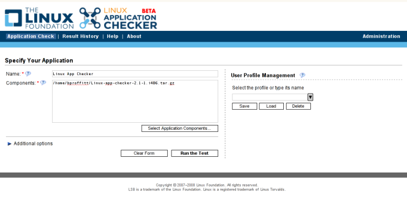Open Administration page
Screen dimensions: 407x199
[x=381, y=36]
